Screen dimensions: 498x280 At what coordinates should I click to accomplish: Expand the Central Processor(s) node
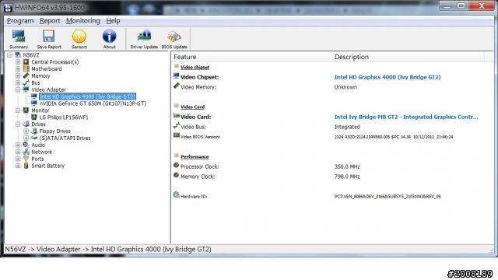tap(18, 62)
